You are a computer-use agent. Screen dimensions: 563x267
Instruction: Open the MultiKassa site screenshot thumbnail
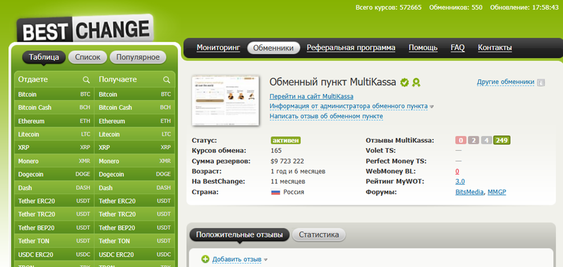coord(225,100)
